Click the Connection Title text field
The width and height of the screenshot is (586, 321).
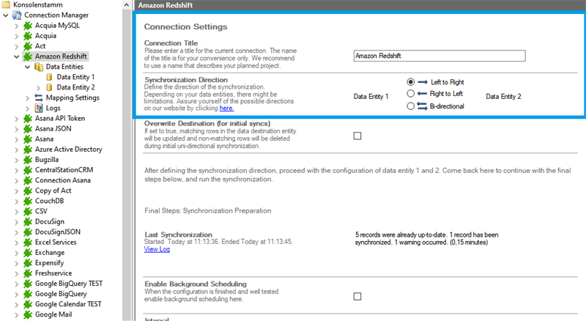439,56
